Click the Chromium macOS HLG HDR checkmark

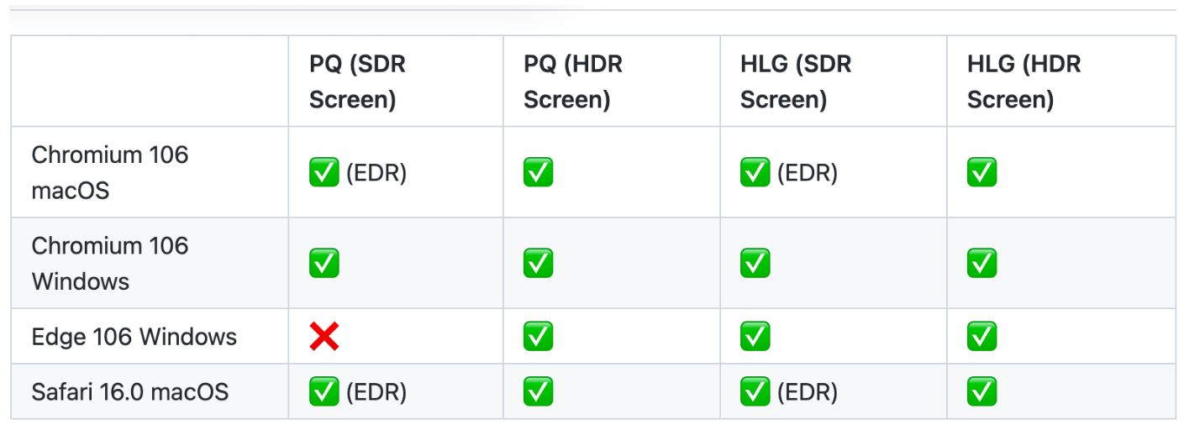(x=982, y=173)
